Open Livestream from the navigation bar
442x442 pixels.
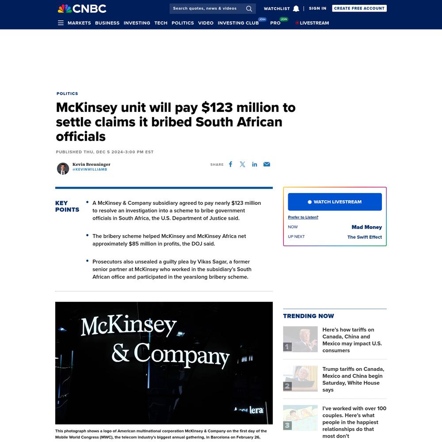(314, 23)
